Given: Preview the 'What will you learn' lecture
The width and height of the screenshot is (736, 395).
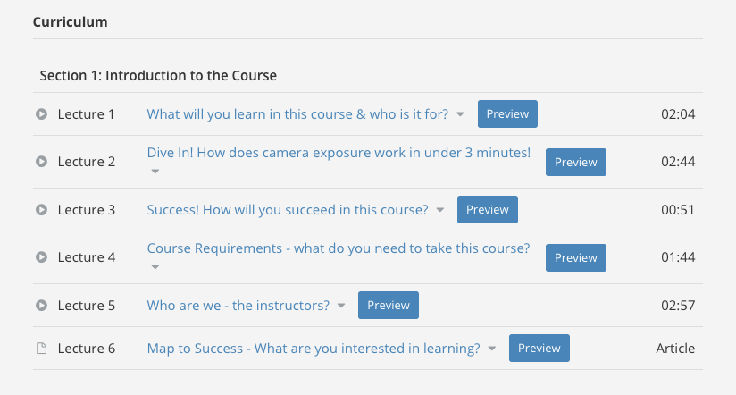Looking at the screenshot, I should (x=507, y=113).
